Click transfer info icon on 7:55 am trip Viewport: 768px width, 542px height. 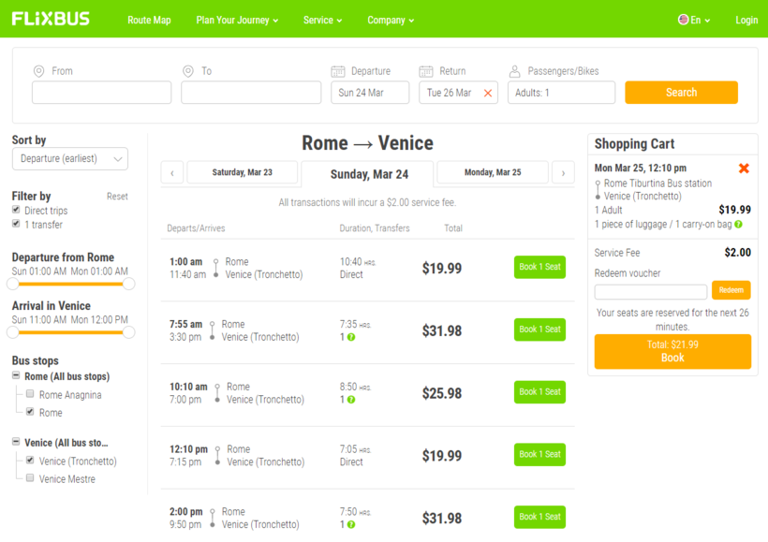coord(351,337)
